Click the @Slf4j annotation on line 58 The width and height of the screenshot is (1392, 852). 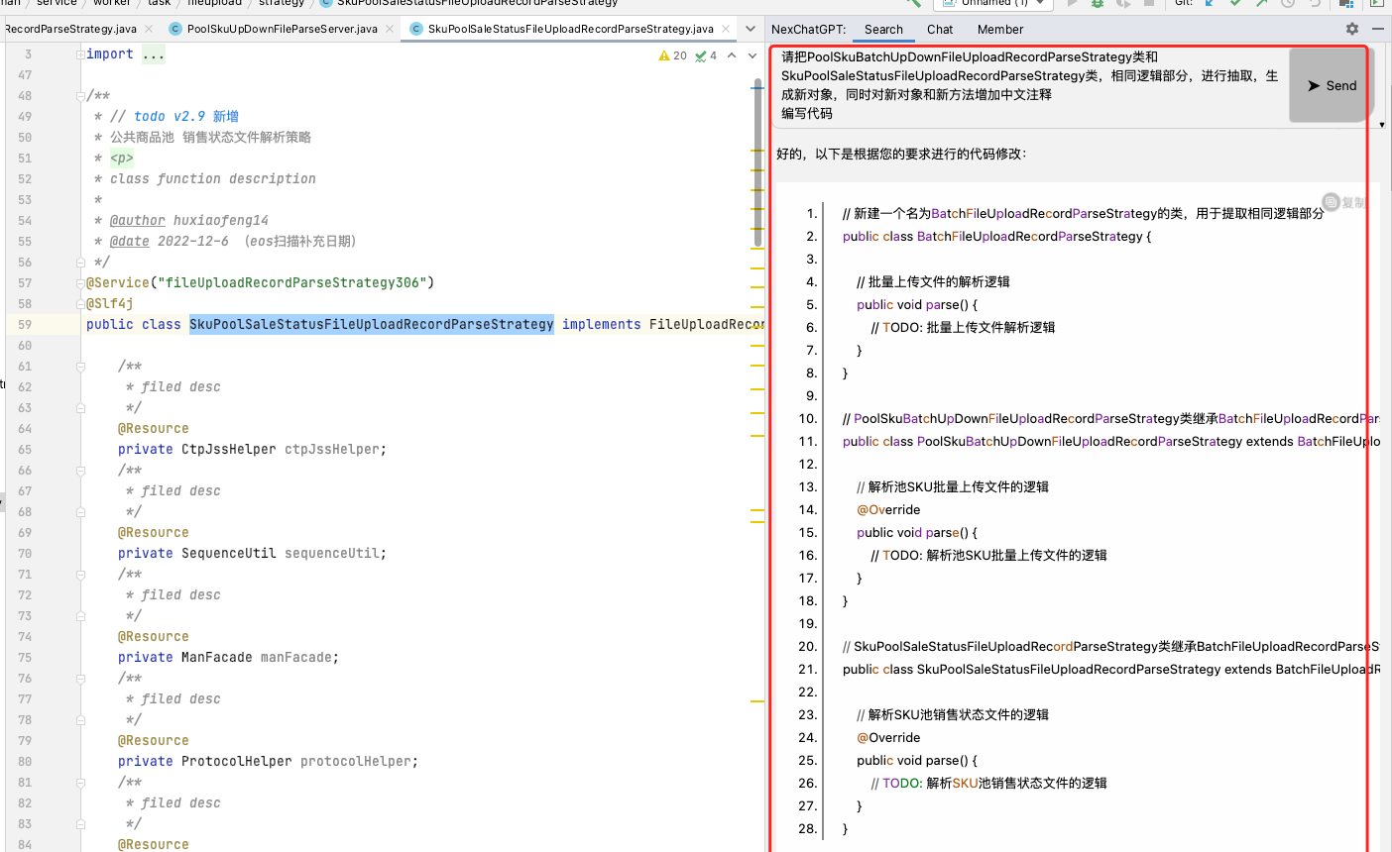pyautogui.click(x=110, y=304)
